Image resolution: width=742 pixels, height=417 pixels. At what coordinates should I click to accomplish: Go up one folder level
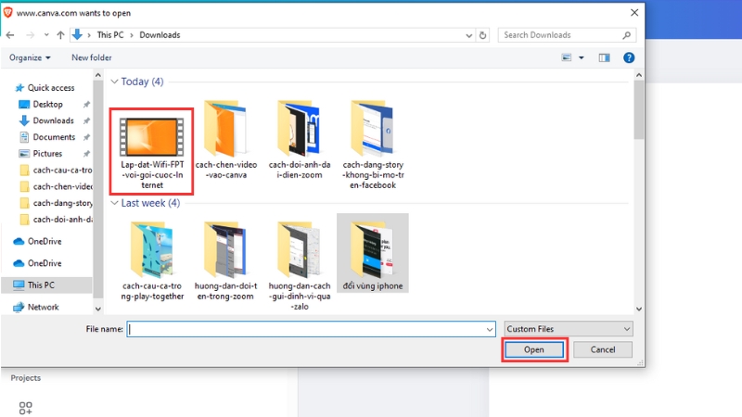[x=60, y=35]
